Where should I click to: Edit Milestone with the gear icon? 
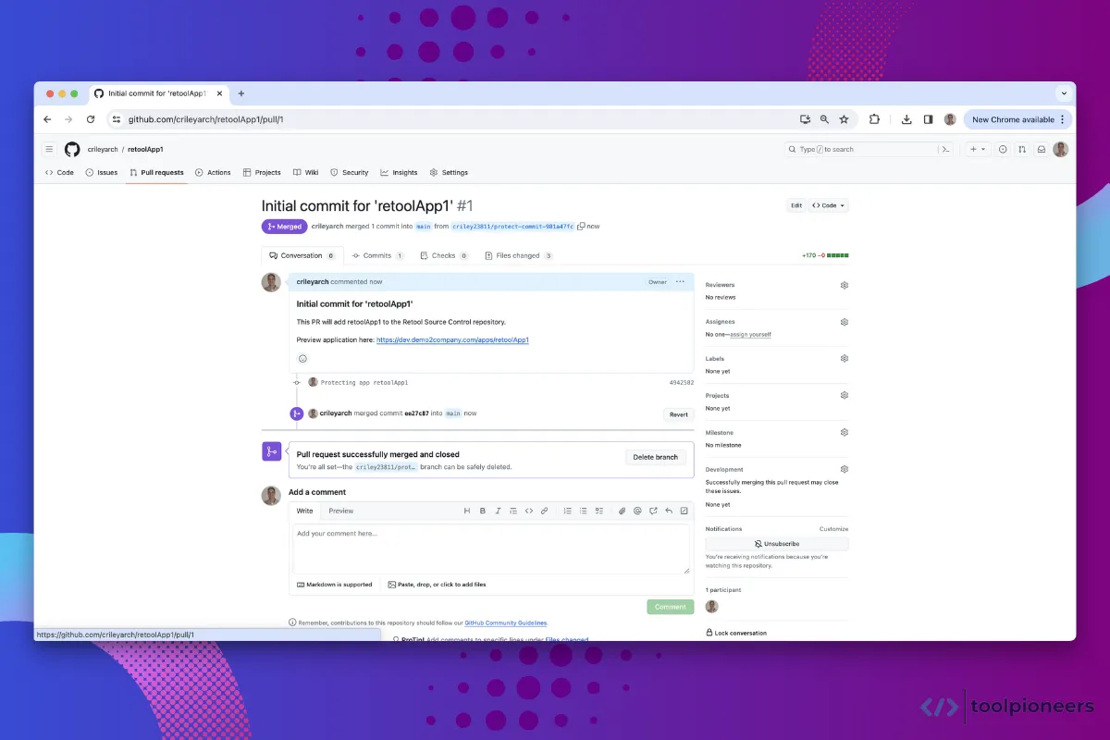pos(845,432)
